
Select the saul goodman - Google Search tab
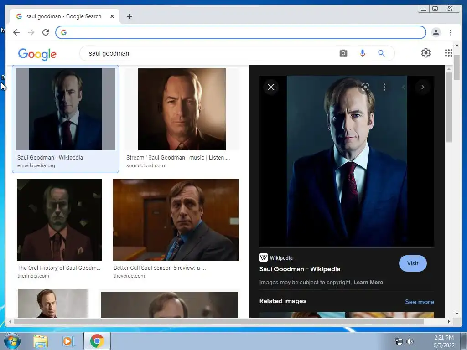tap(64, 16)
